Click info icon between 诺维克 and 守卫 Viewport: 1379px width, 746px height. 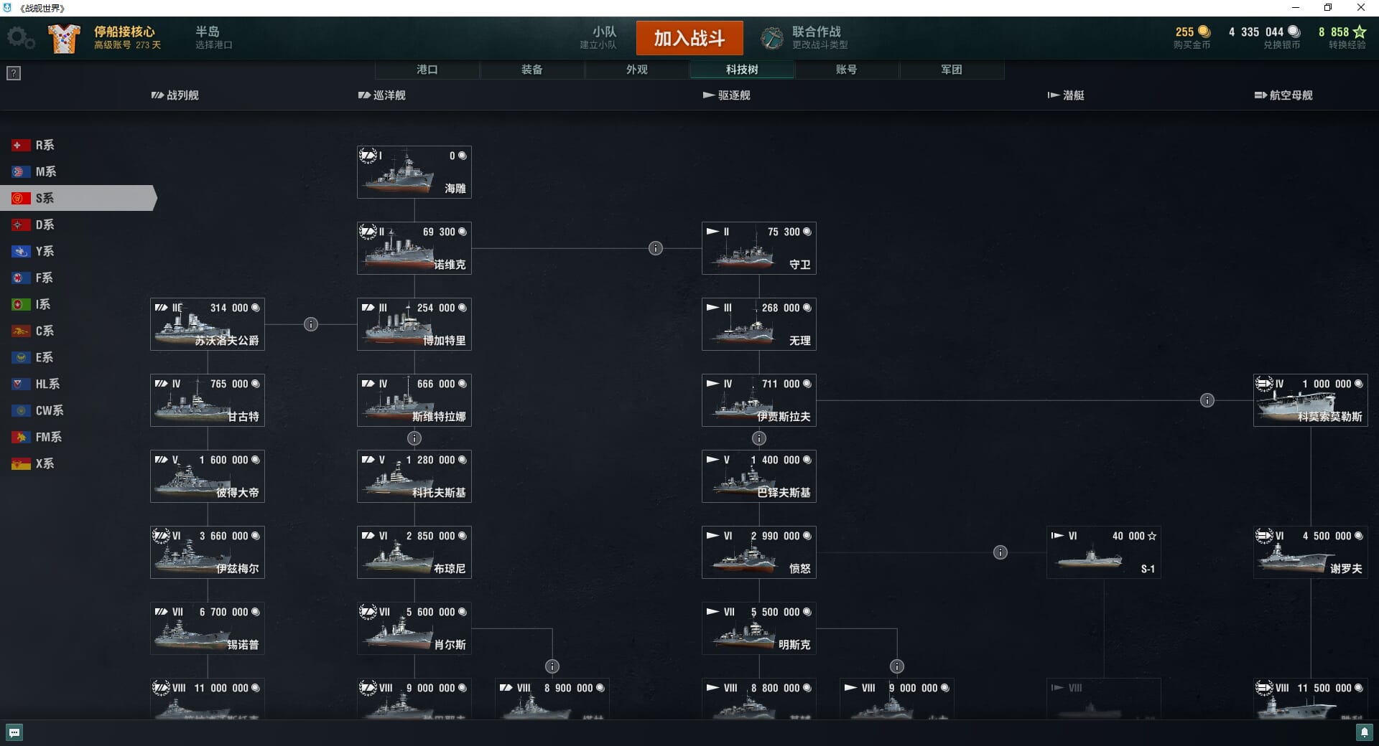click(x=656, y=248)
